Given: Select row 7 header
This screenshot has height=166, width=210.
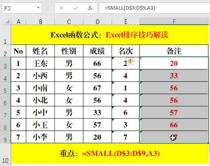Looking at the screenshot, I should [5, 112].
